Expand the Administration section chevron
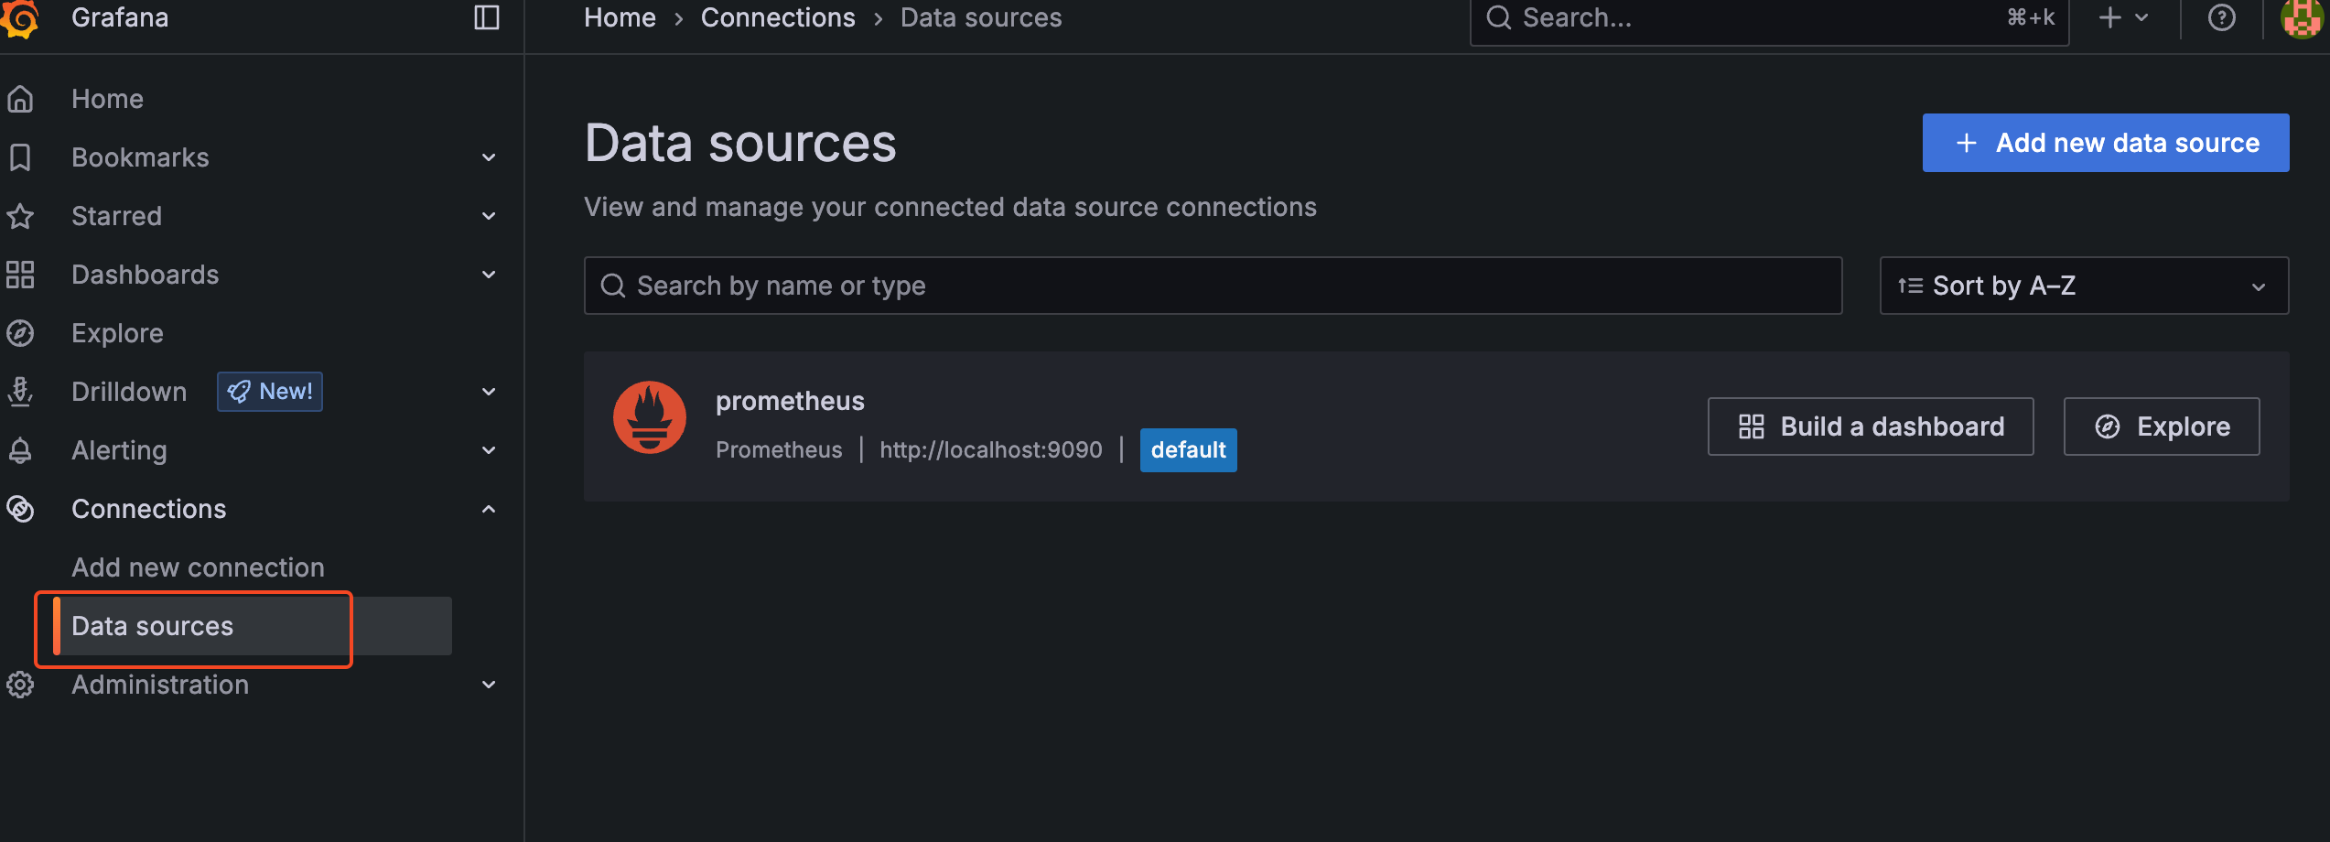The image size is (2330, 842). coord(489,685)
